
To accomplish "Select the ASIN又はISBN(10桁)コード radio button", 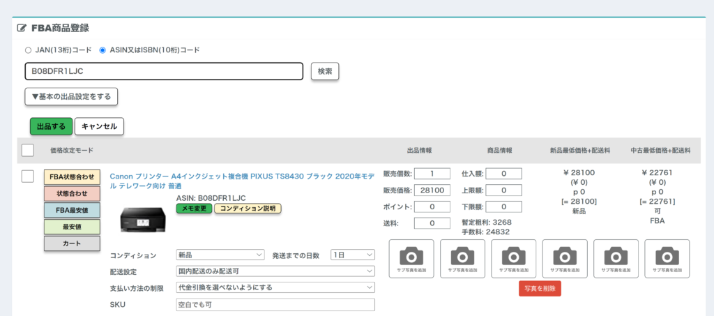I will click(x=102, y=50).
